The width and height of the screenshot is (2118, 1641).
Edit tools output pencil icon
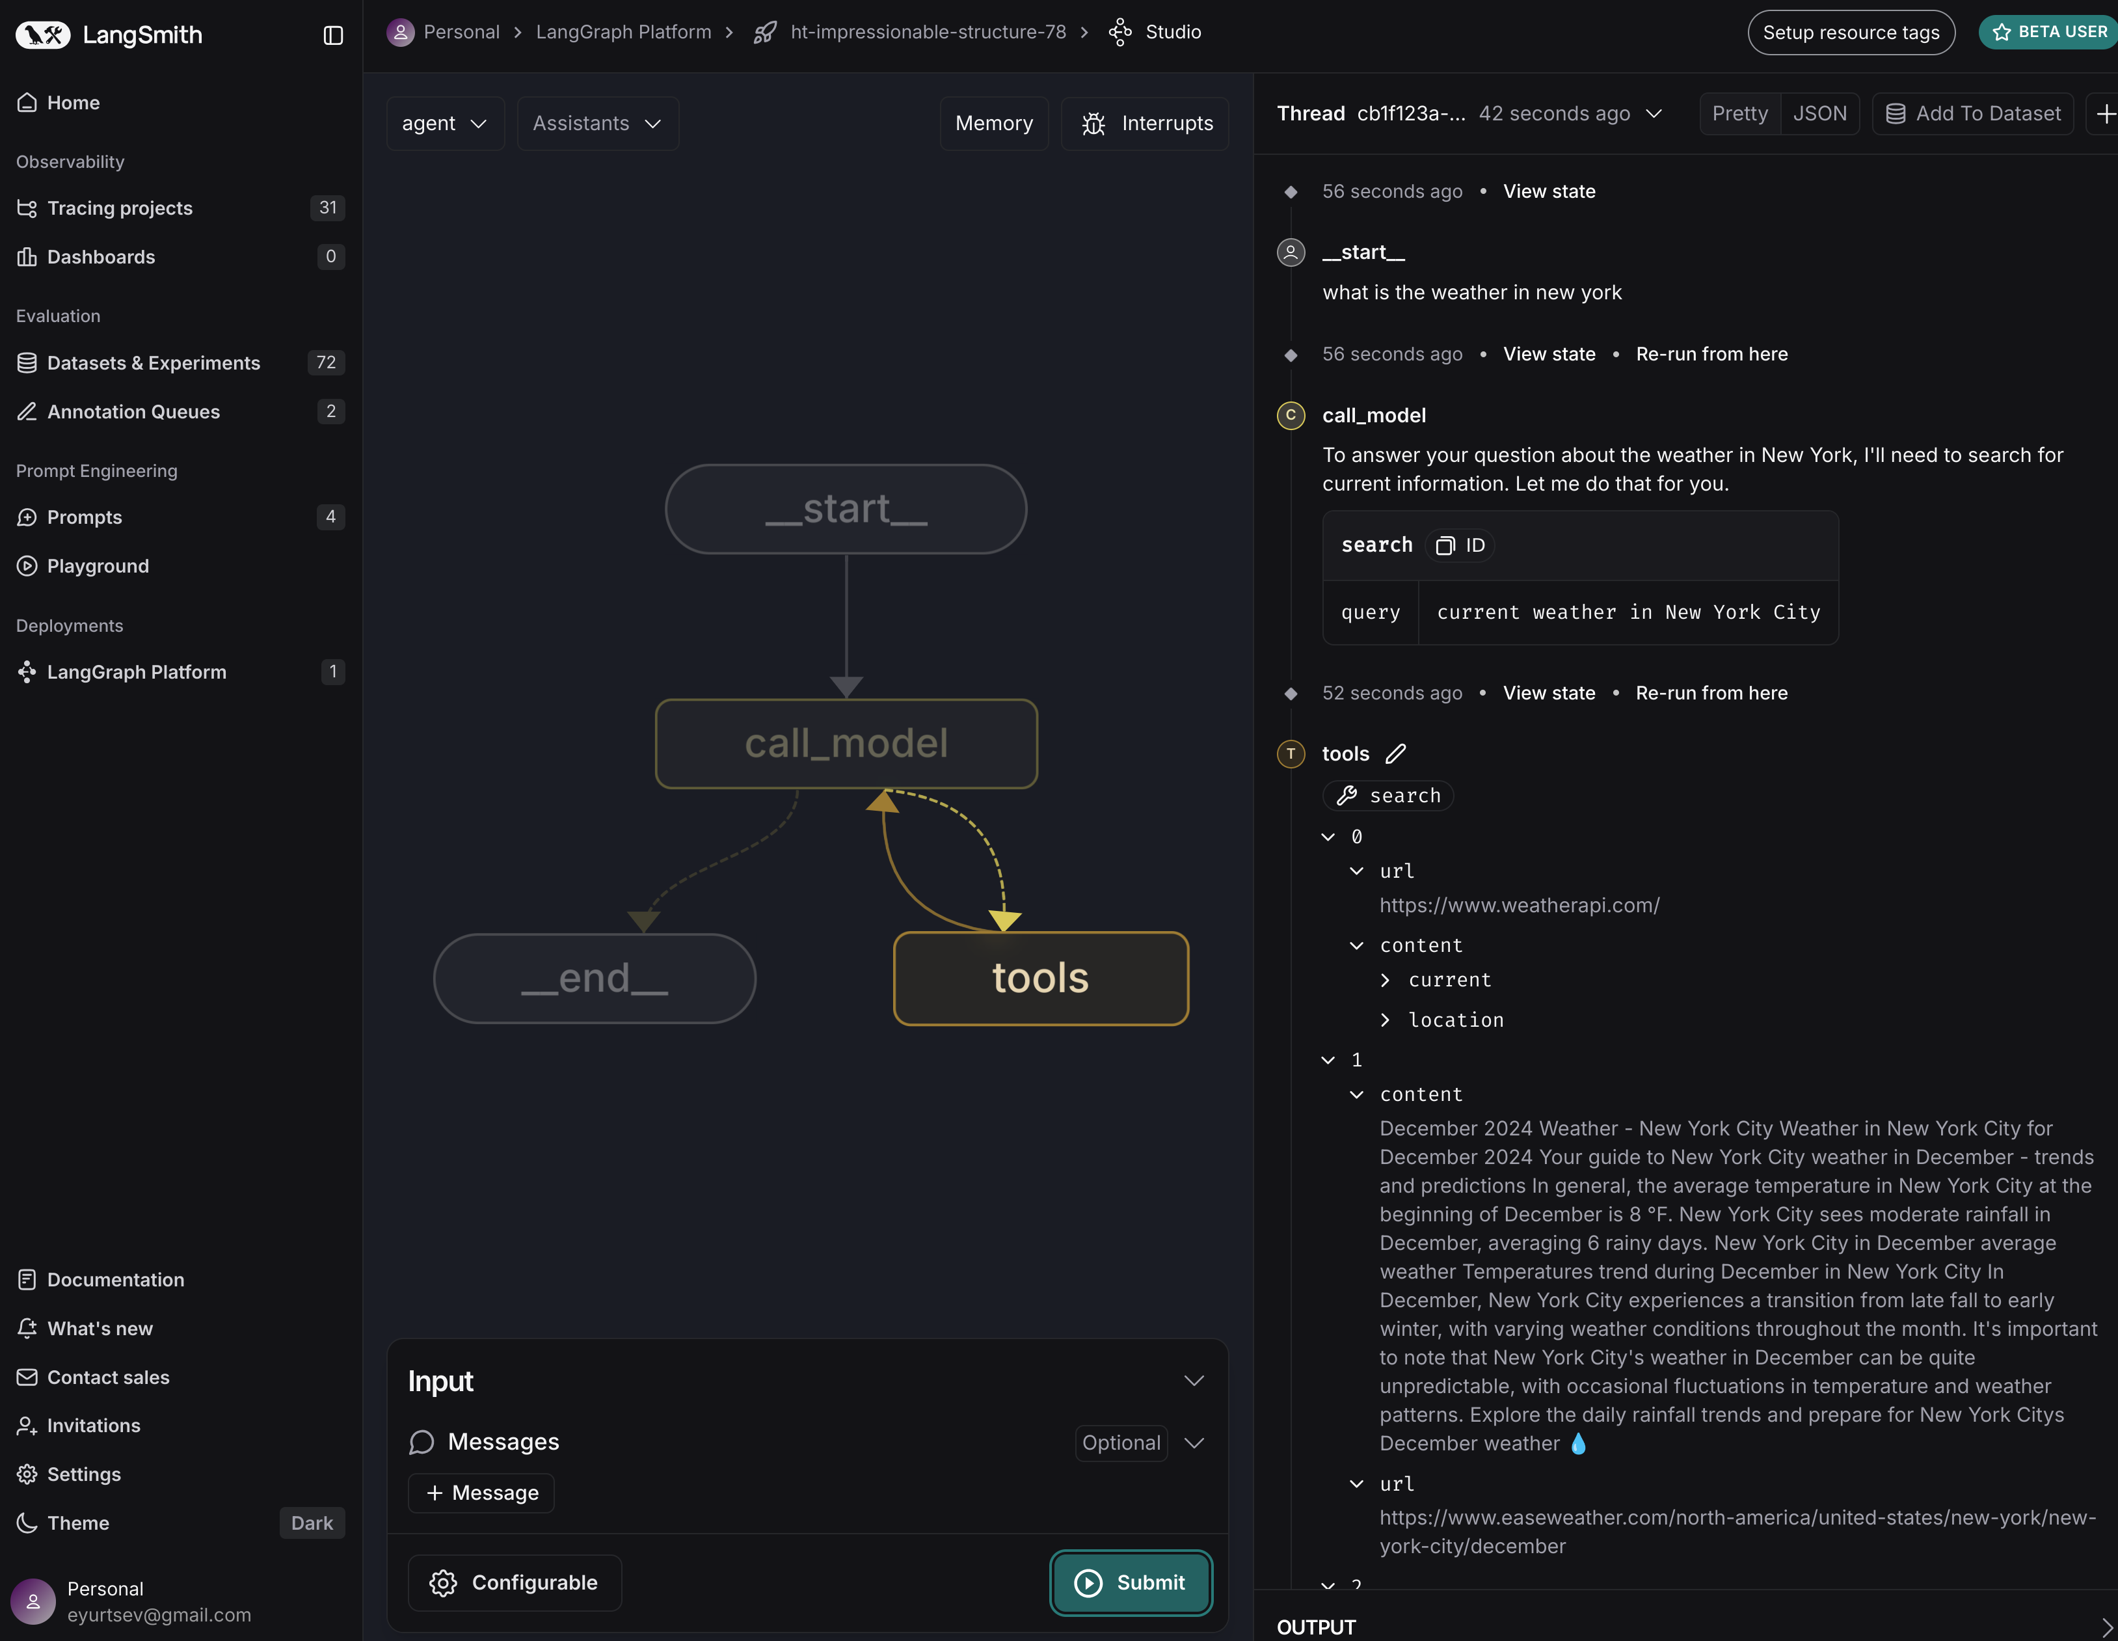[x=1395, y=753]
